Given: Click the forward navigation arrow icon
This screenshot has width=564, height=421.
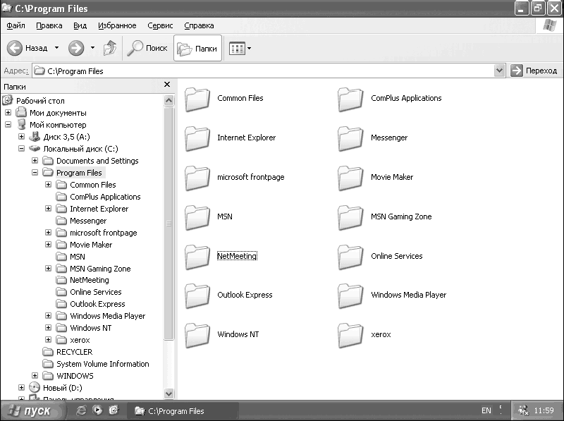Looking at the screenshot, I should point(76,48).
